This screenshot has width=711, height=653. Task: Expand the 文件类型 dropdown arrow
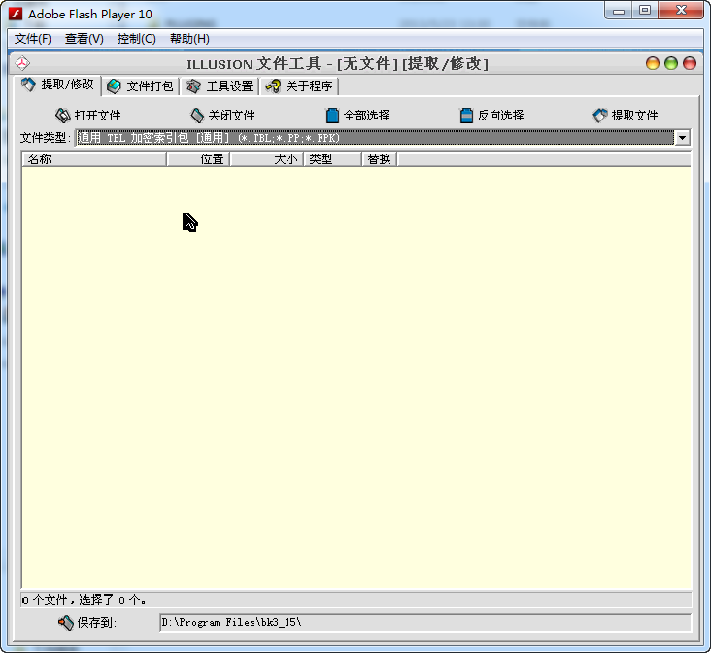[x=683, y=137]
